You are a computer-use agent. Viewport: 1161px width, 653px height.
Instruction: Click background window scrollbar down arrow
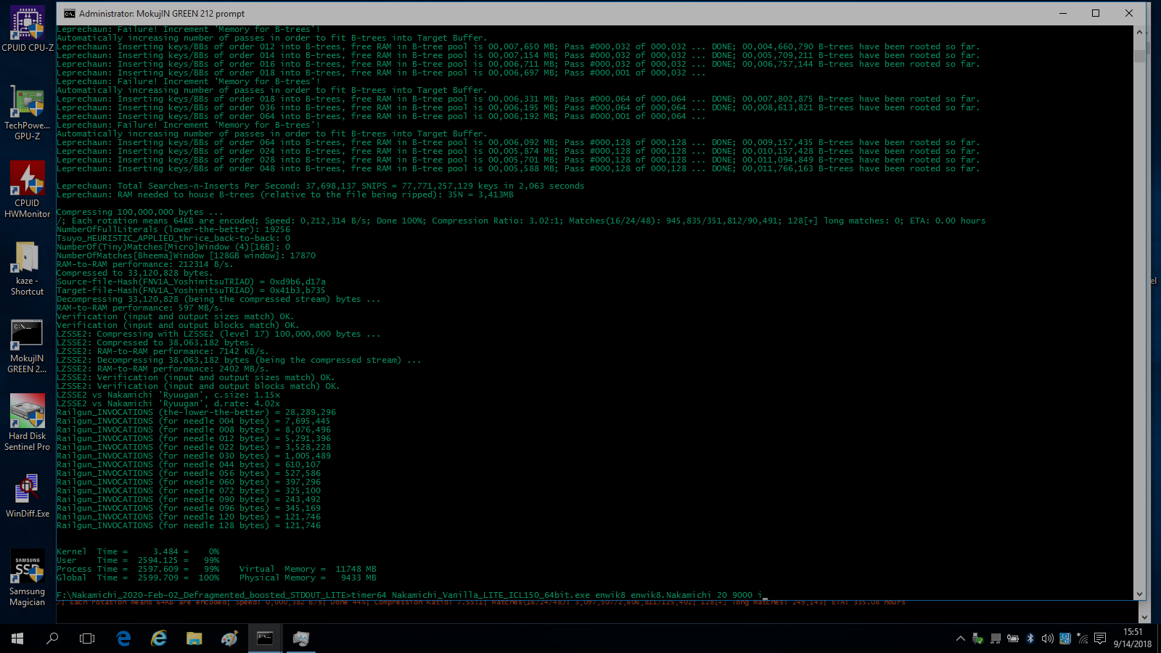(1144, 617)
